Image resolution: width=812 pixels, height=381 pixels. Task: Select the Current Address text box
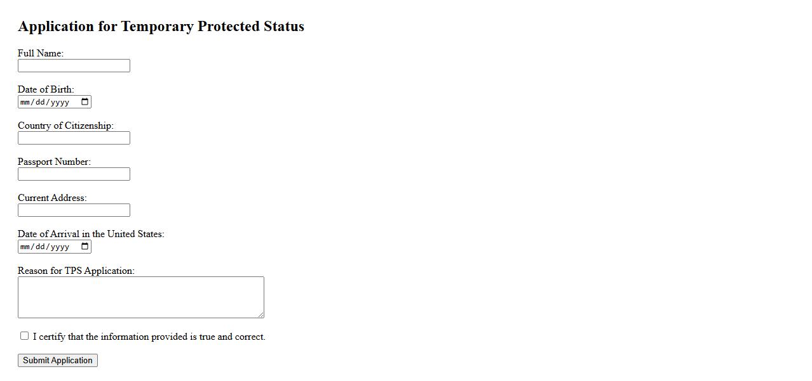(74, 210)
